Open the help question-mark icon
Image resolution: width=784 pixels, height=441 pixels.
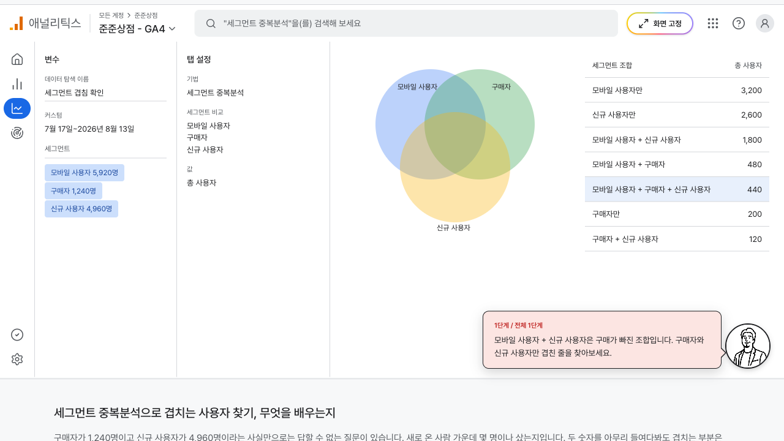pyautogui.click(x=739, y=23)
